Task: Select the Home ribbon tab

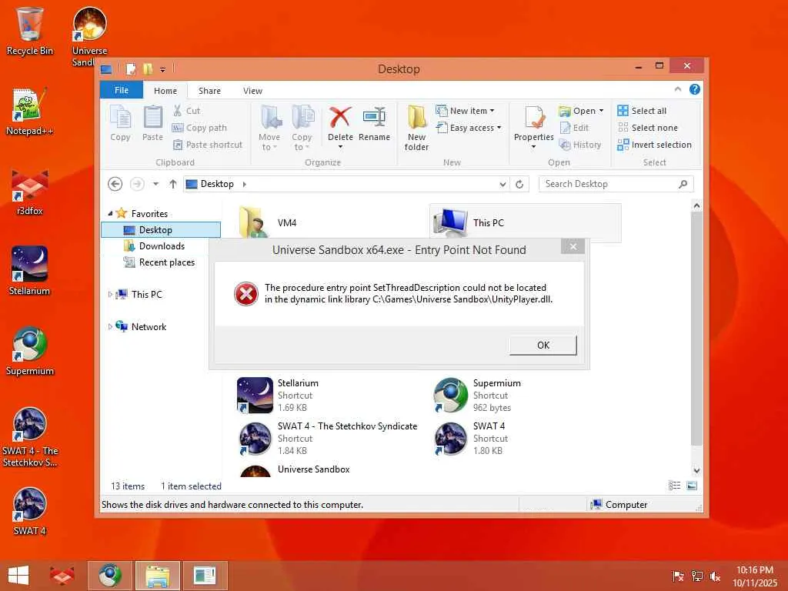Action: 165,91
